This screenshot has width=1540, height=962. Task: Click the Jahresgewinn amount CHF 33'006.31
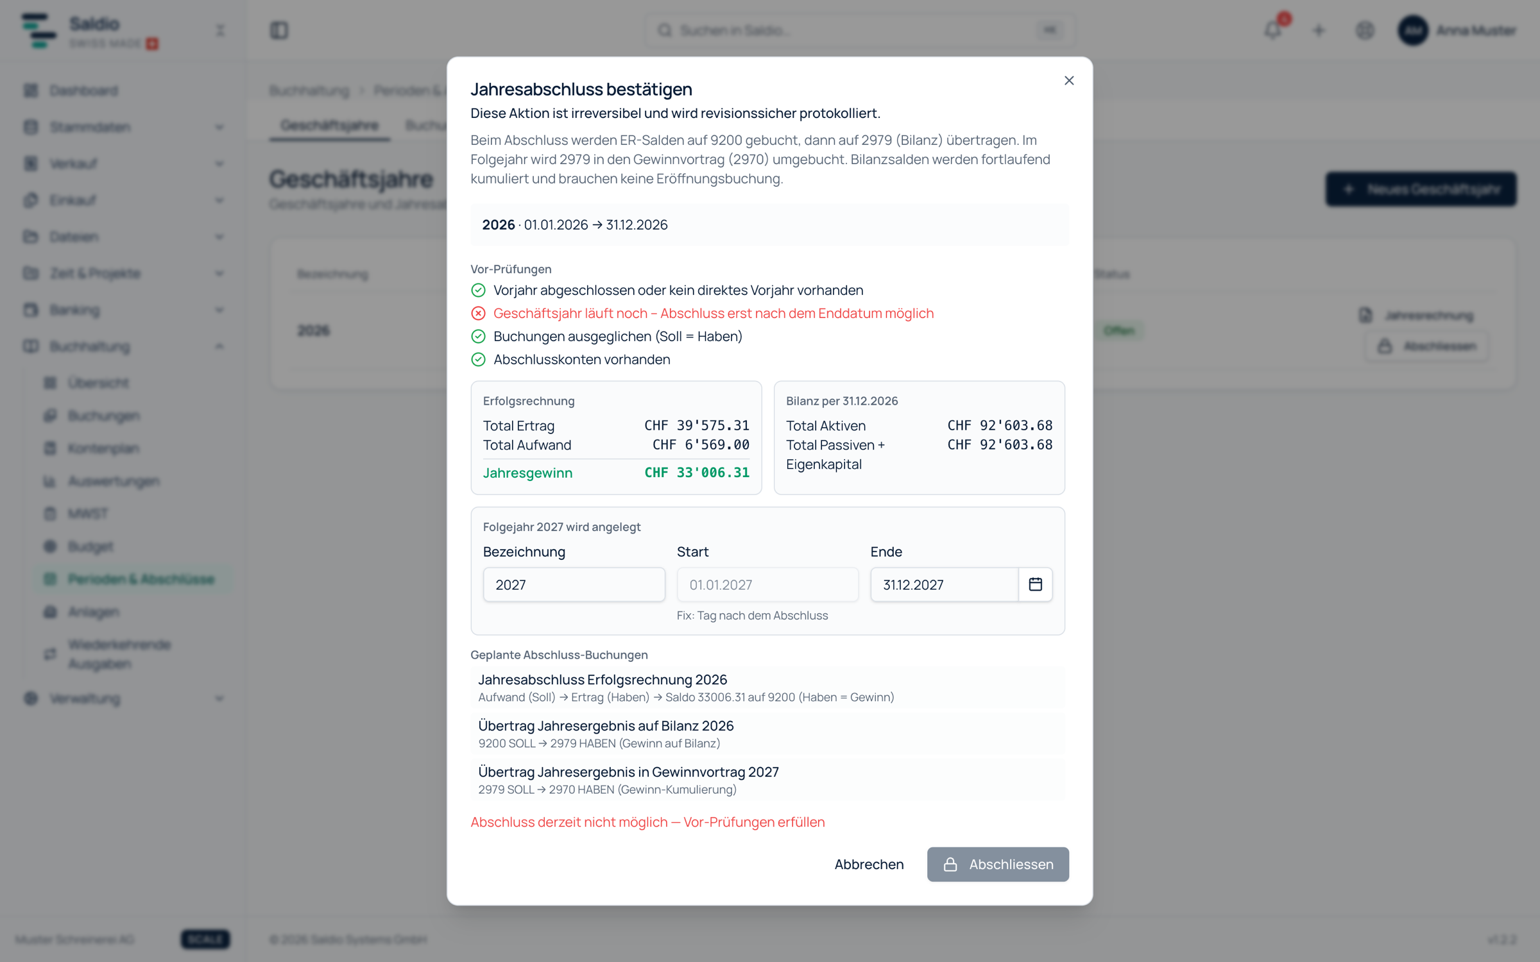696,473
